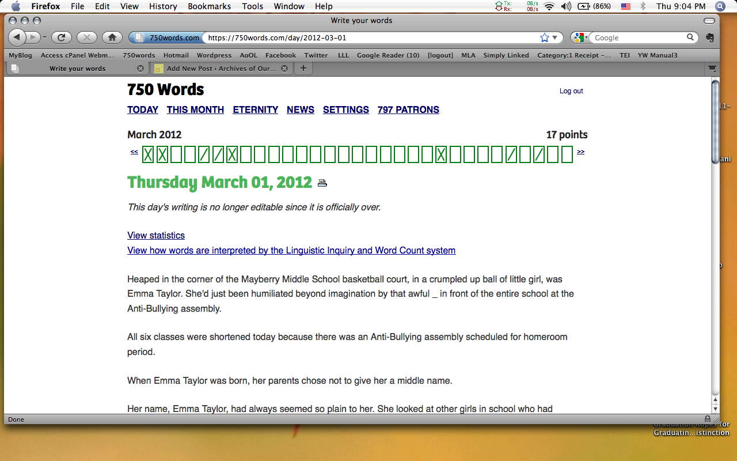Click the volume speaker icon
Viewport: 737px width, 461px height.
pos(566,6)
